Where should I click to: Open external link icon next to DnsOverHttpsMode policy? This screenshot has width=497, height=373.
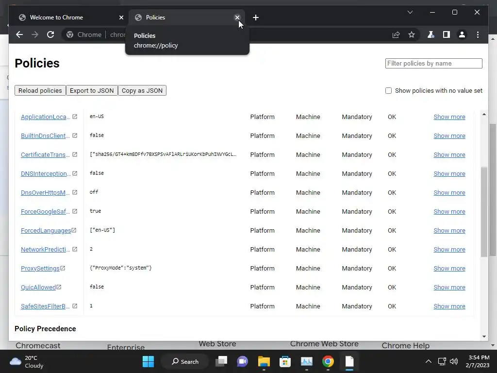point(75,192)
